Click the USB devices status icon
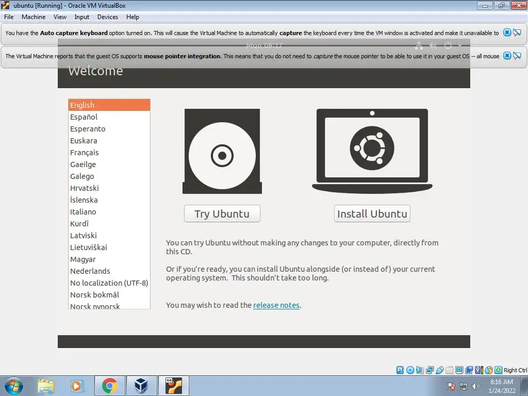This screenshot has height=396, width=528. tap(439, 370)
